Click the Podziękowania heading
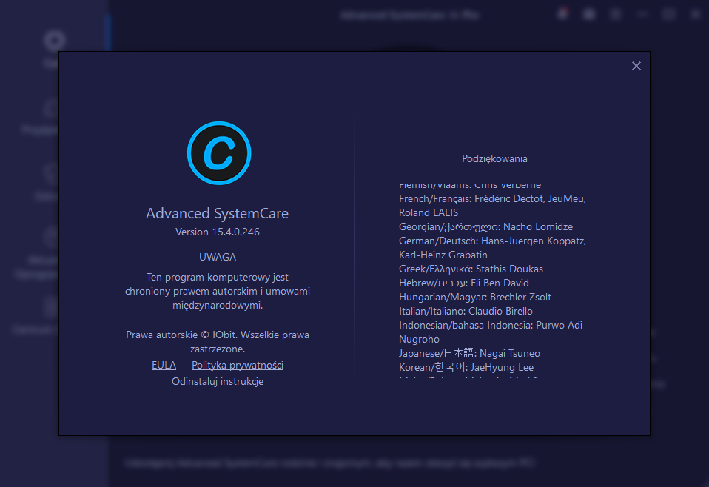Screen dimensions: 709x487 (x=494, y=158)
